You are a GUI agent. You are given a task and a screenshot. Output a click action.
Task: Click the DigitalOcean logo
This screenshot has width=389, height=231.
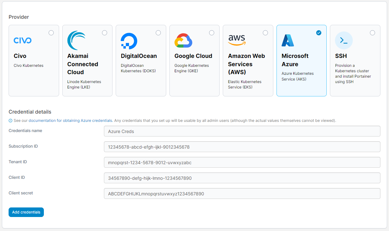pos(129,40)
